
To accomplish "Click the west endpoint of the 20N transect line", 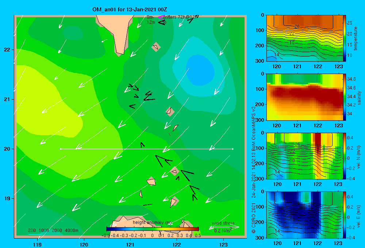I will pos(61,149).
